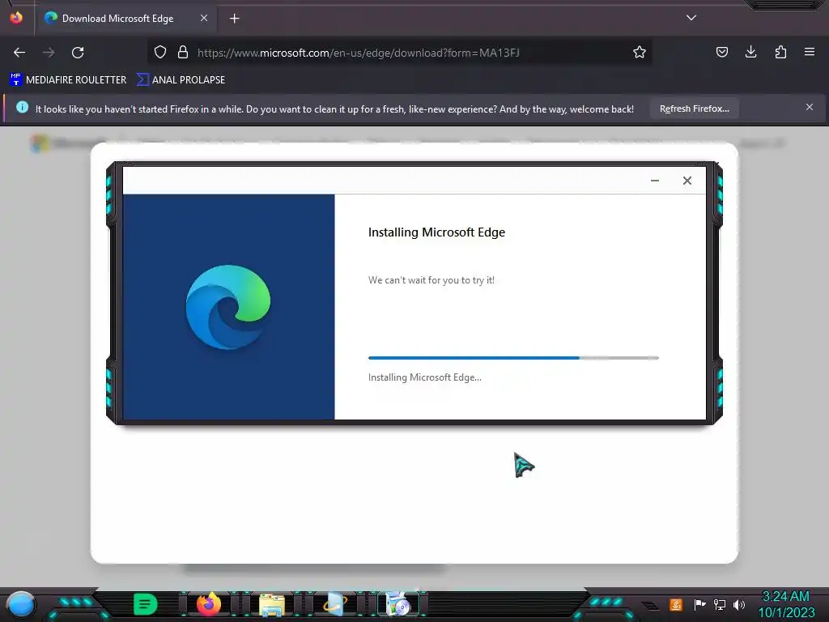829x622 pixels.
Task: Click the Edge logo in installer
Action: 228,307
